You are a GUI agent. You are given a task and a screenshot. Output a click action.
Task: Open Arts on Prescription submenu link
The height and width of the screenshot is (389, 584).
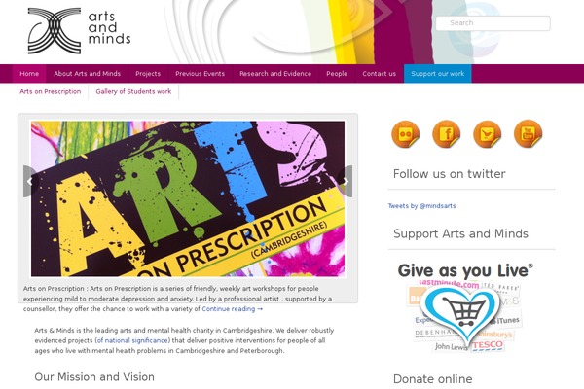tap(51, 91)
